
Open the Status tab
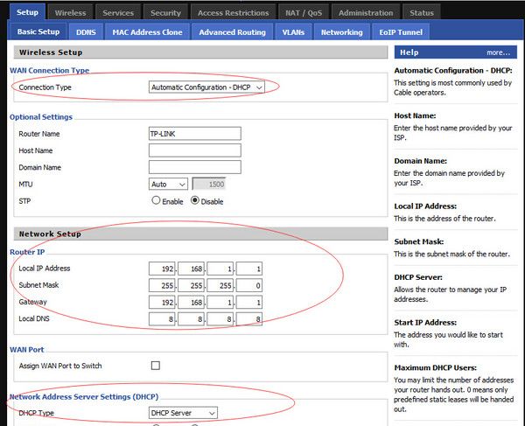421,13
